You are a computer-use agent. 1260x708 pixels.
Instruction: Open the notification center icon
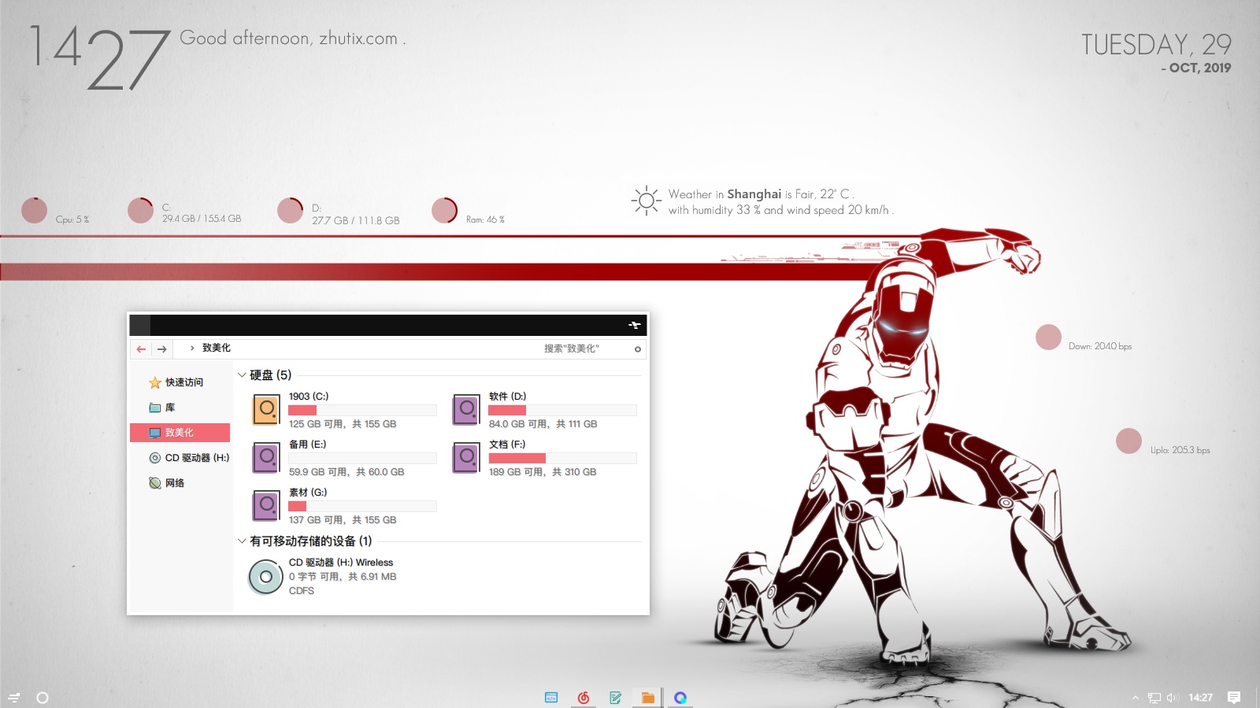pos(1234,698)
